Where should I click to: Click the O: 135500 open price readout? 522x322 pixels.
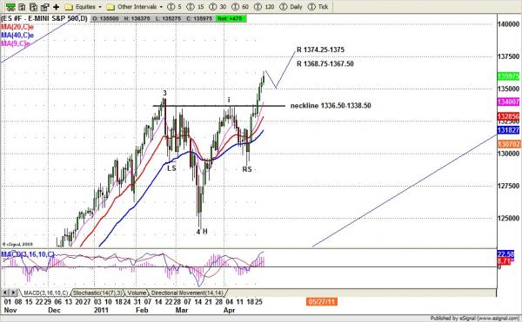click(105, 18)
